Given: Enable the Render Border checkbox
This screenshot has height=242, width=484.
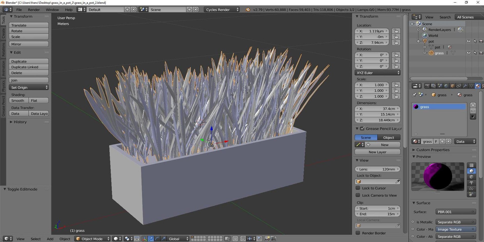Looking at the screenshot, I should pos(358,233).
